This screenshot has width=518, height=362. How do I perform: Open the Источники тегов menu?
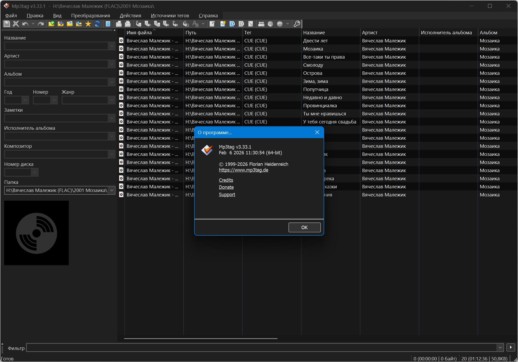click(170, 16)
